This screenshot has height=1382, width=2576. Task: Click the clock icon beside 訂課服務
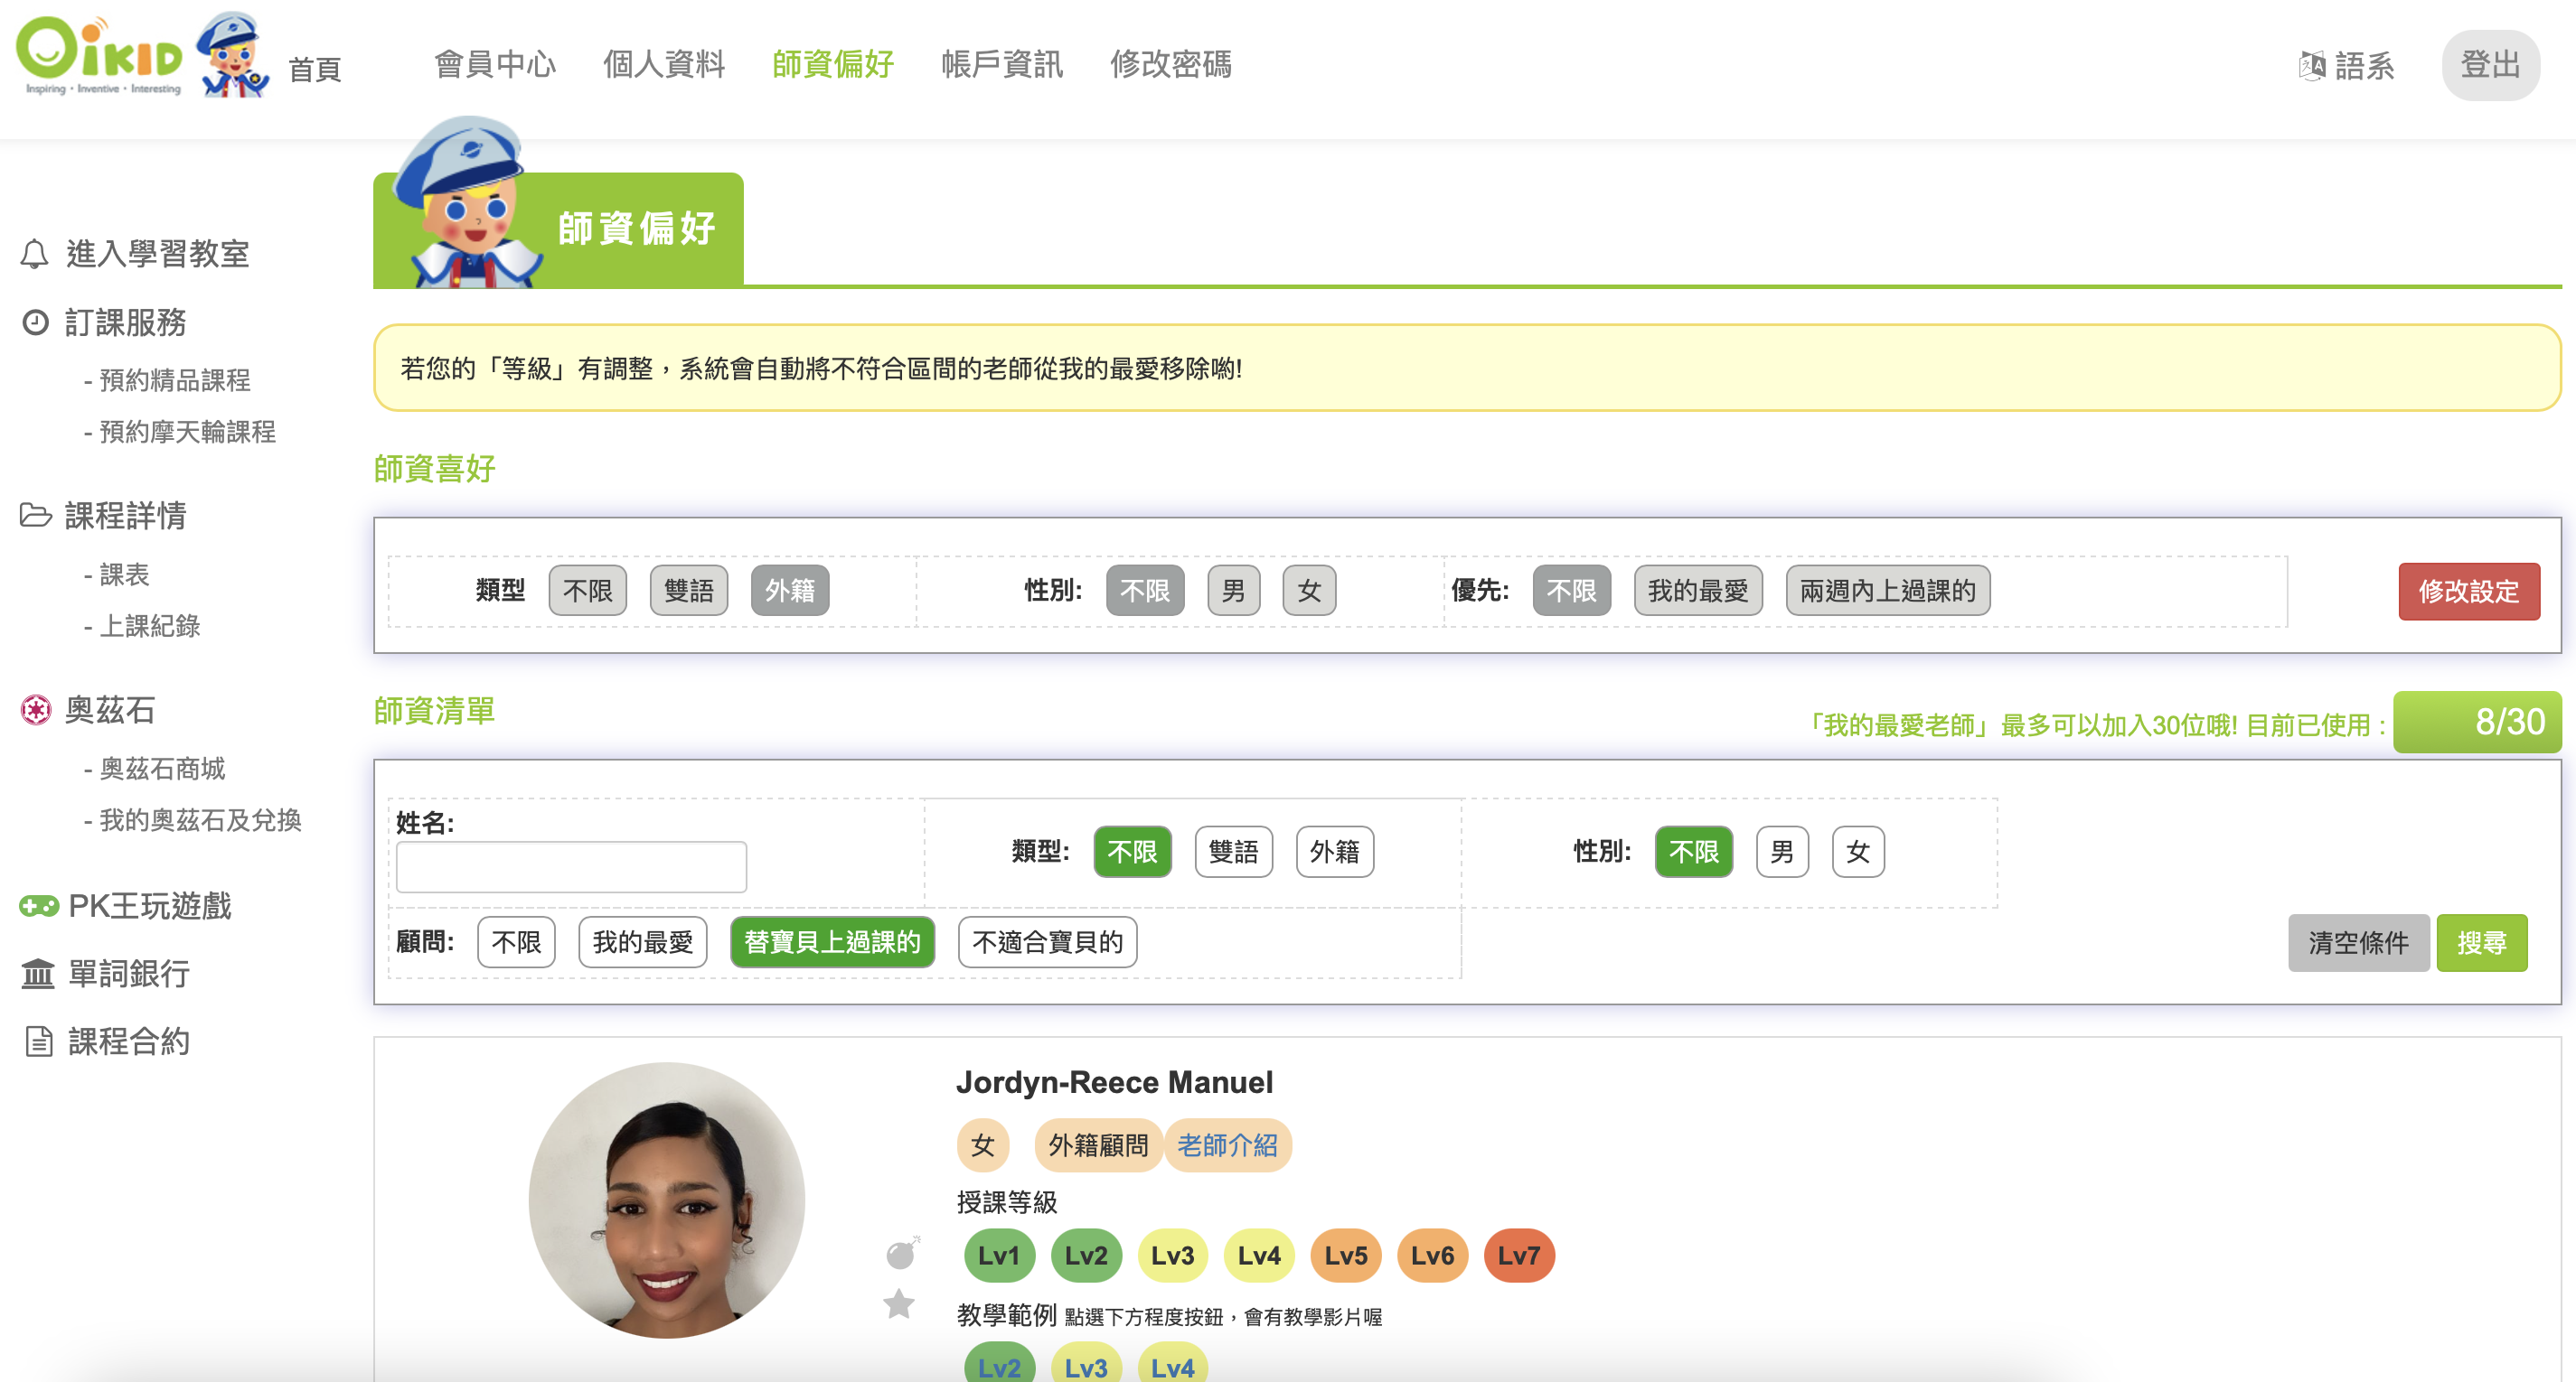point(35,322)
